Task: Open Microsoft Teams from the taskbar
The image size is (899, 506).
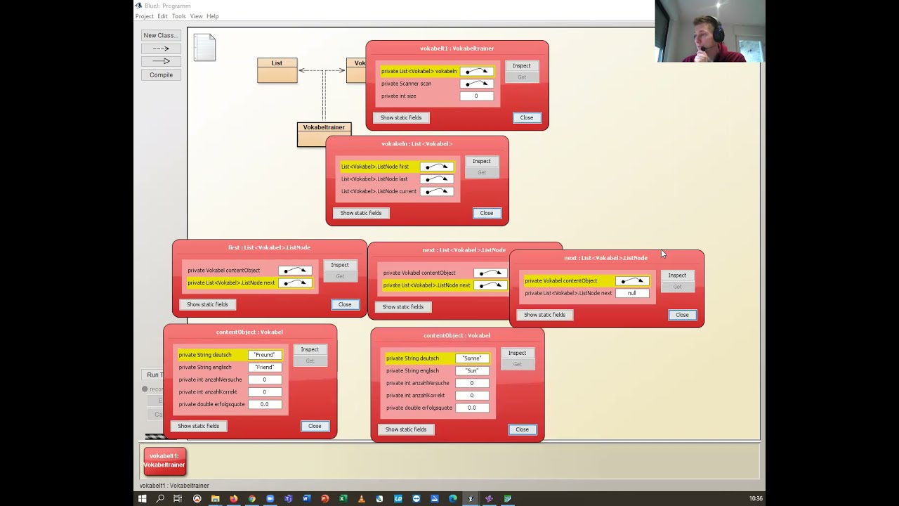Action: [x=288, y=499]
